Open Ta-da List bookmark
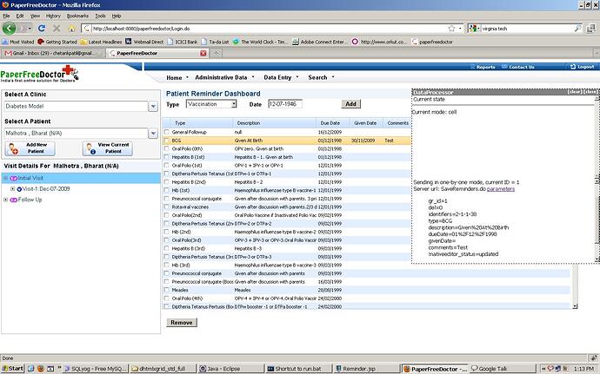Image resolution: width=600 pixels, height=374 pixels. 215,42
